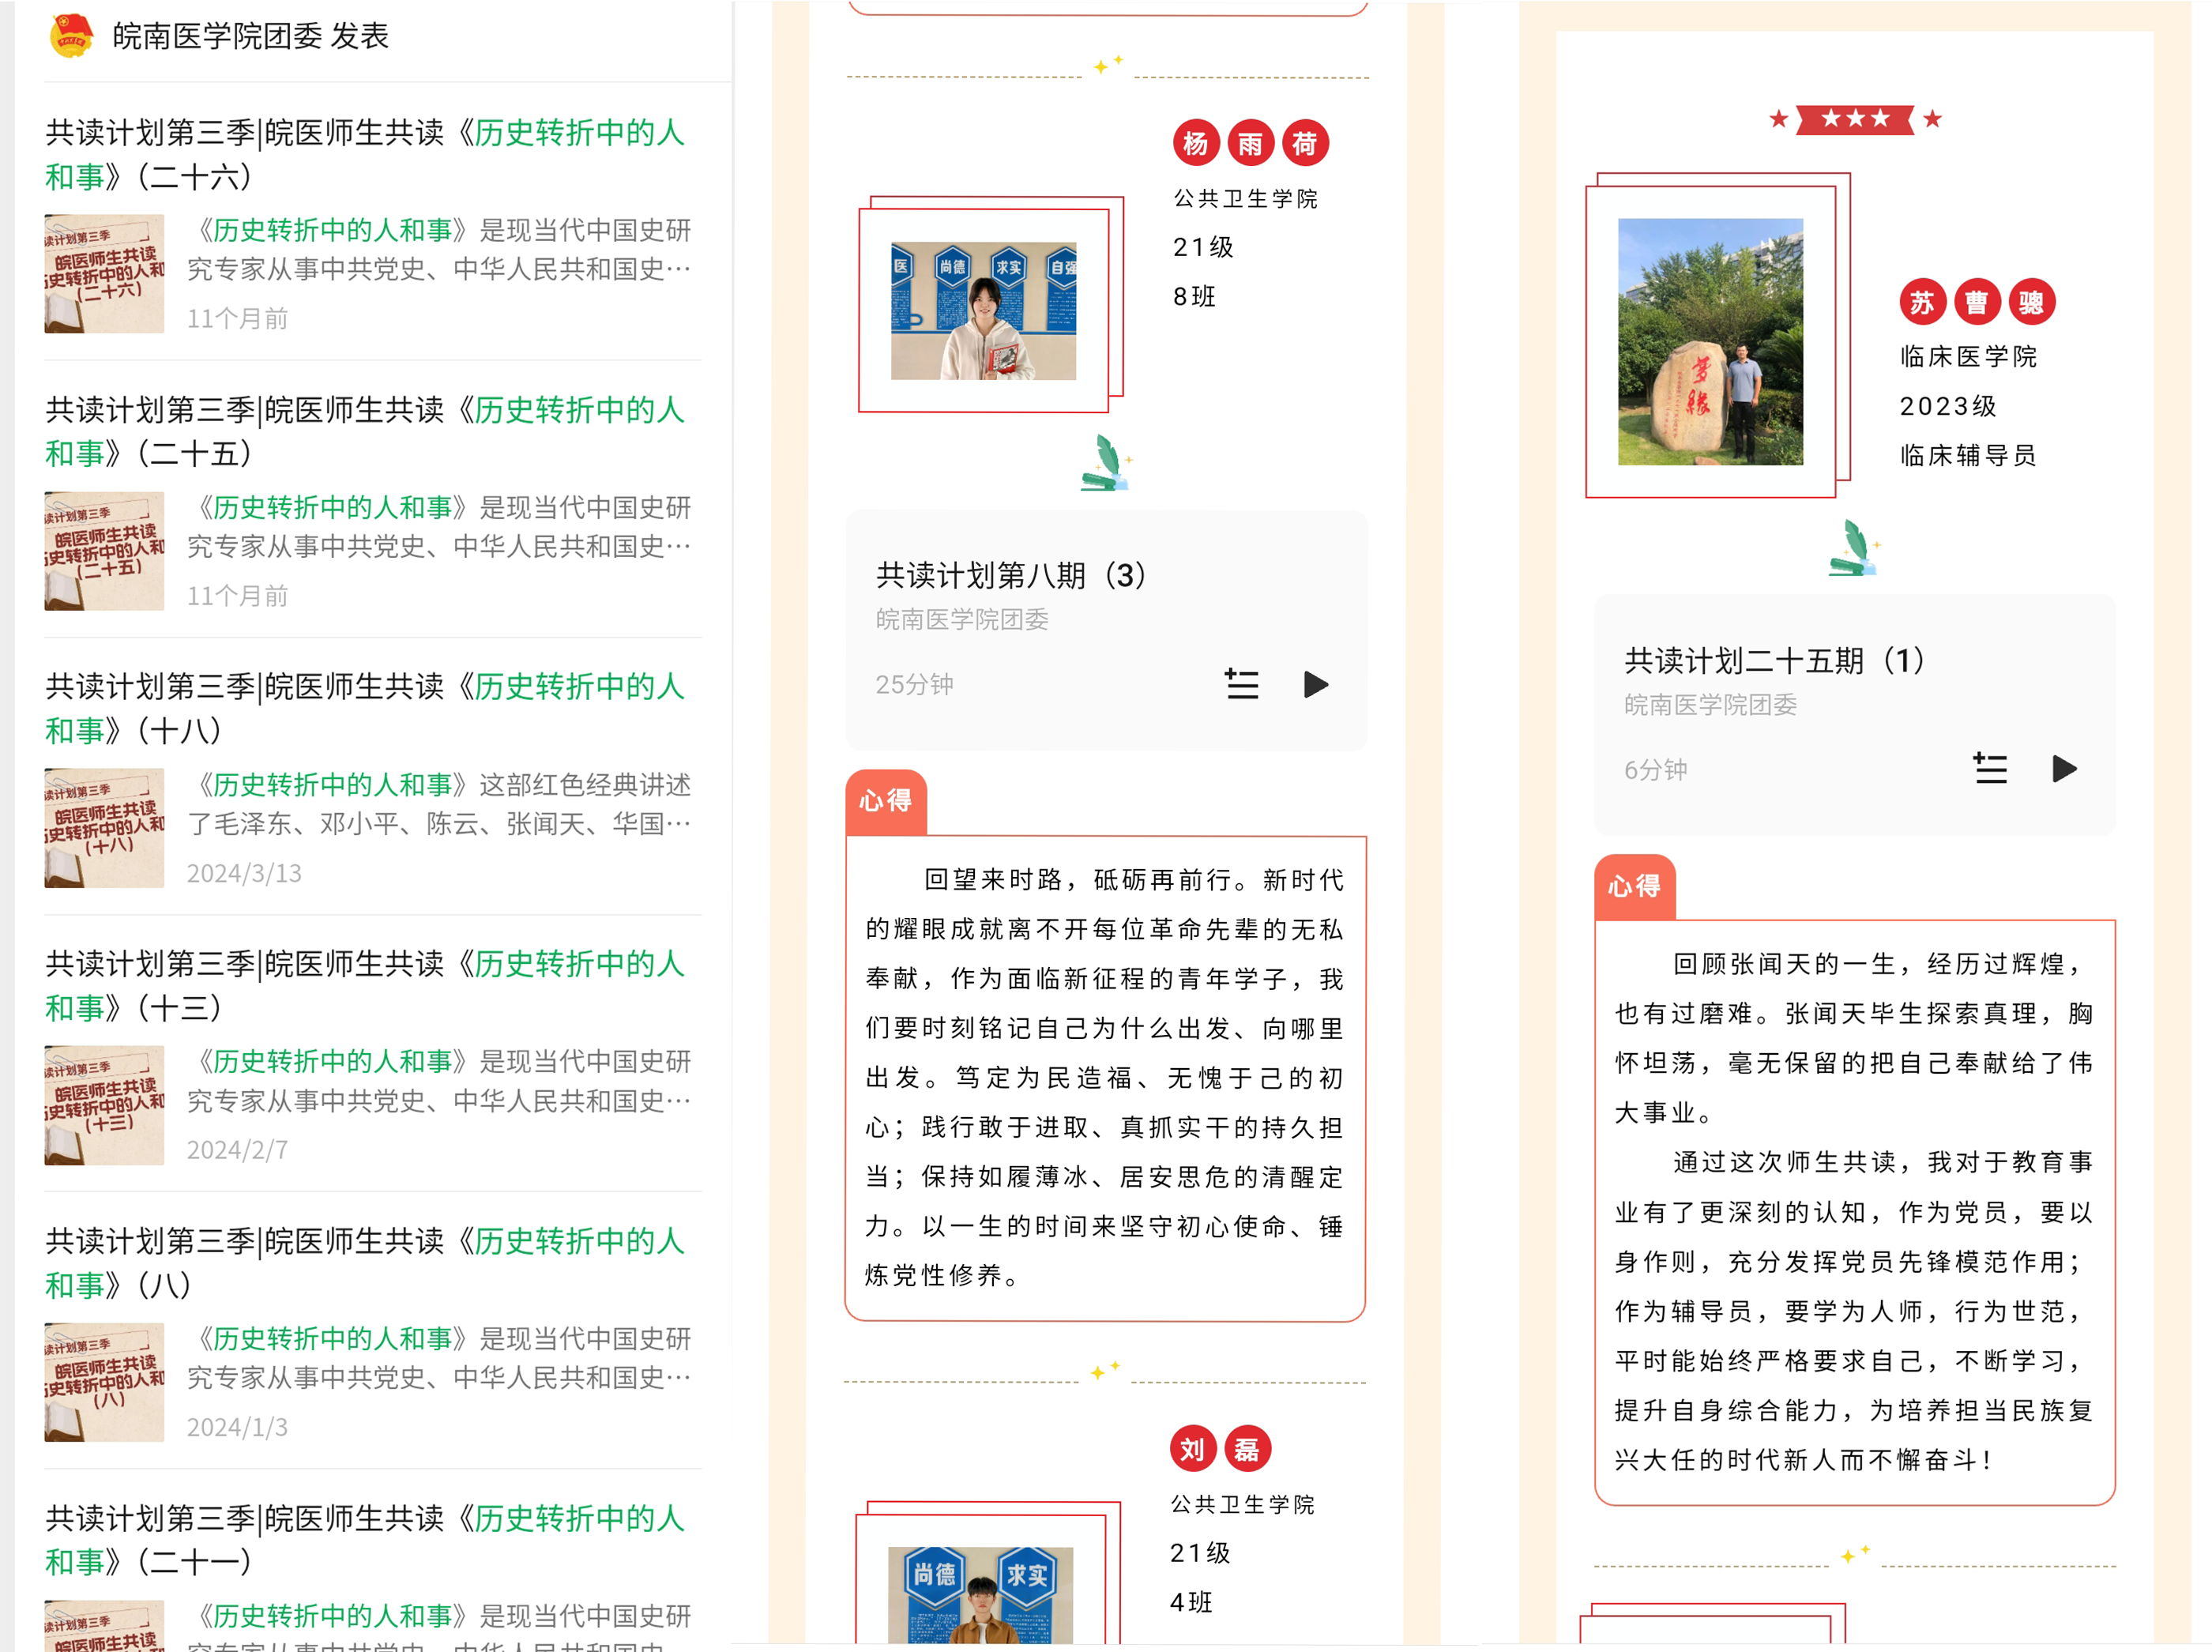Open photo of 苏曹骢 beside stone

click(x=1710, y=342)
